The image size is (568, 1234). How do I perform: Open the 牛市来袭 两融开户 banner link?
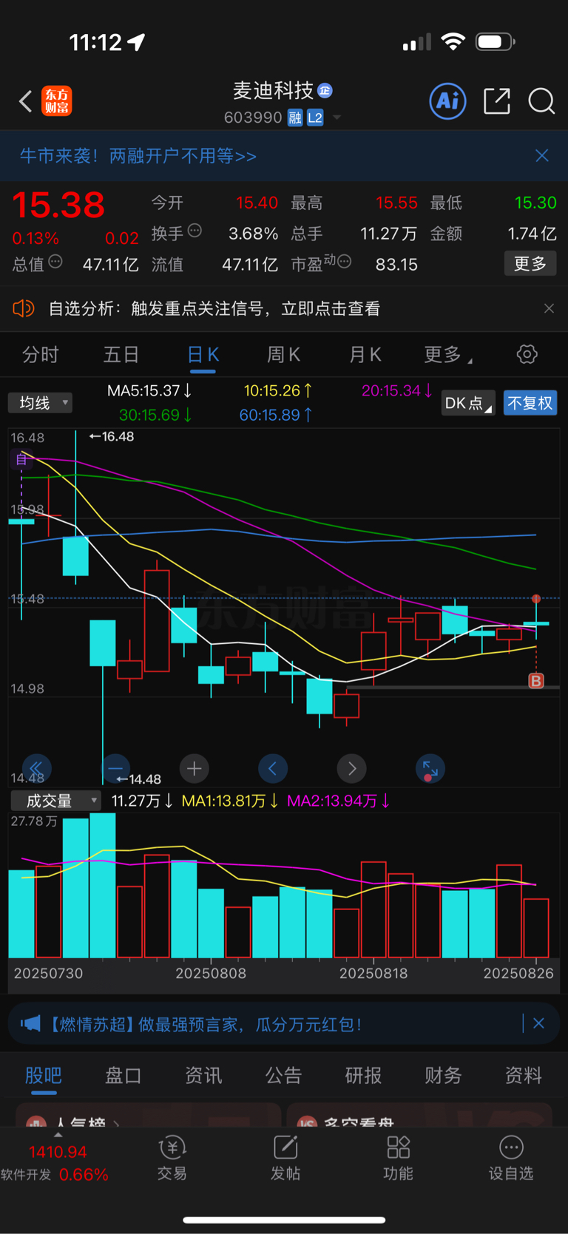click(138, 156)
